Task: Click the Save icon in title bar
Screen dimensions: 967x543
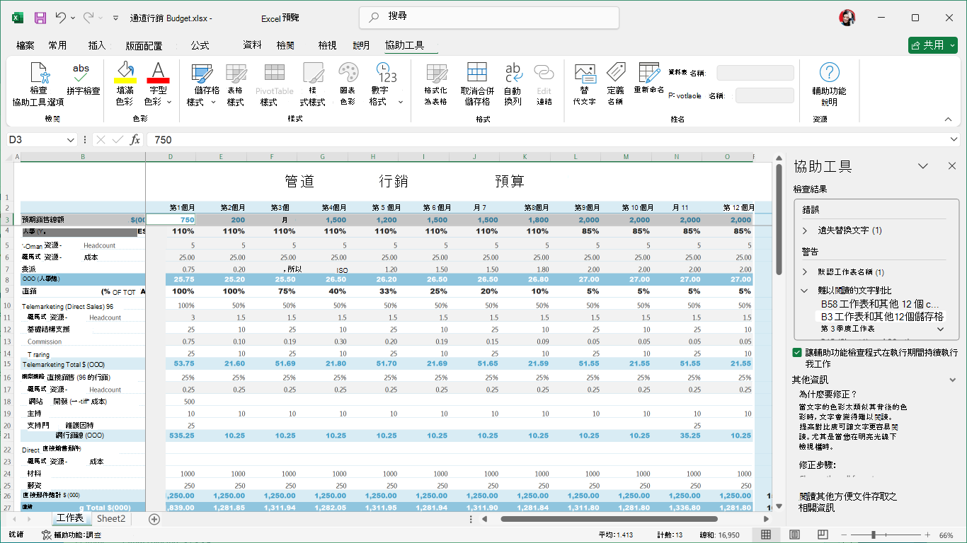Action: coord(40,18)
